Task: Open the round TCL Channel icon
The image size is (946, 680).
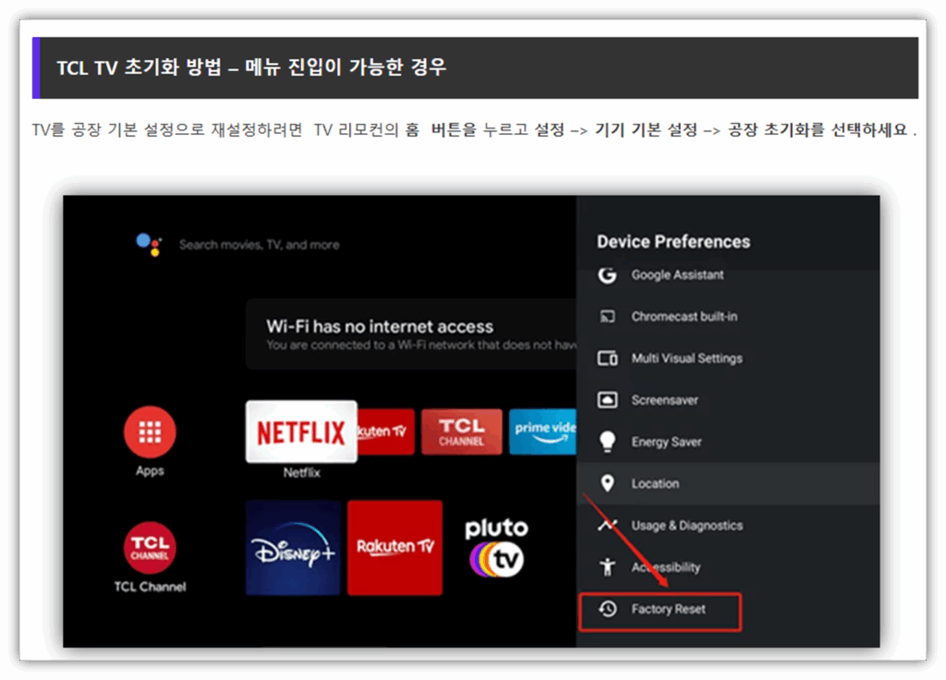Action: (x=150, y=547)
